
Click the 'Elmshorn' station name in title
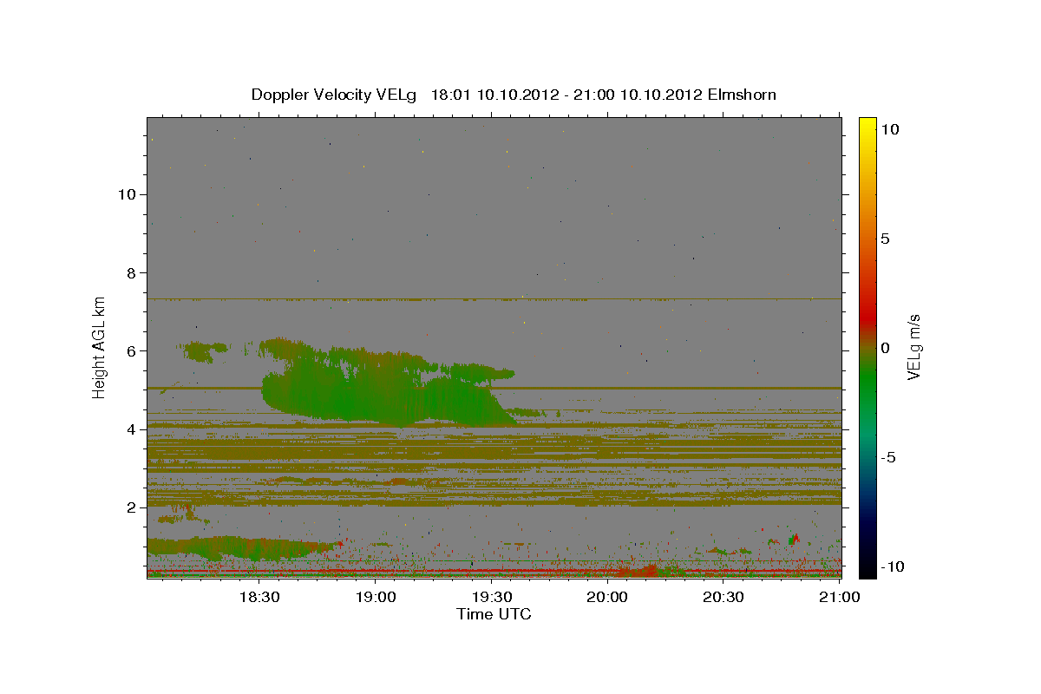pos(743,95)
